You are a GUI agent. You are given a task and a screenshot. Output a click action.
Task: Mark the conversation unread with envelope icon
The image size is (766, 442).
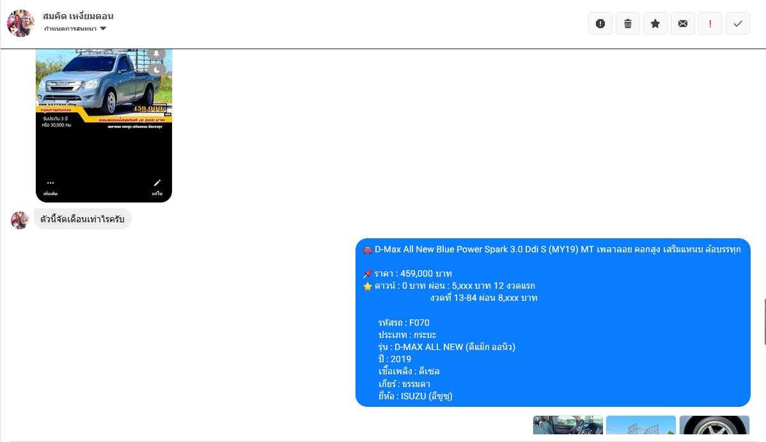pyautogui.click(x=683, y=24)
